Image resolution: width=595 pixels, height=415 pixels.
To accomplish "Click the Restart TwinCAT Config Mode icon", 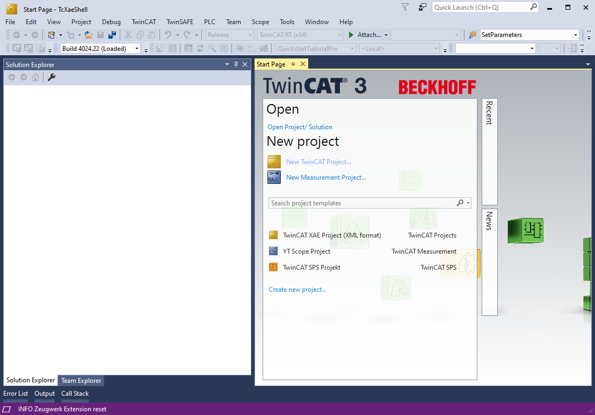I will coord(188,48).
